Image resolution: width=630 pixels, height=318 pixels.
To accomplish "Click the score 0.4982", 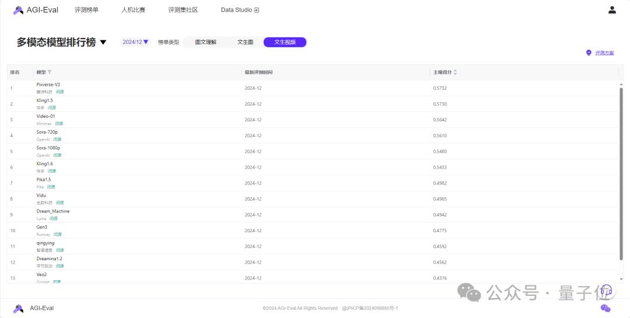I will point(440,183).
